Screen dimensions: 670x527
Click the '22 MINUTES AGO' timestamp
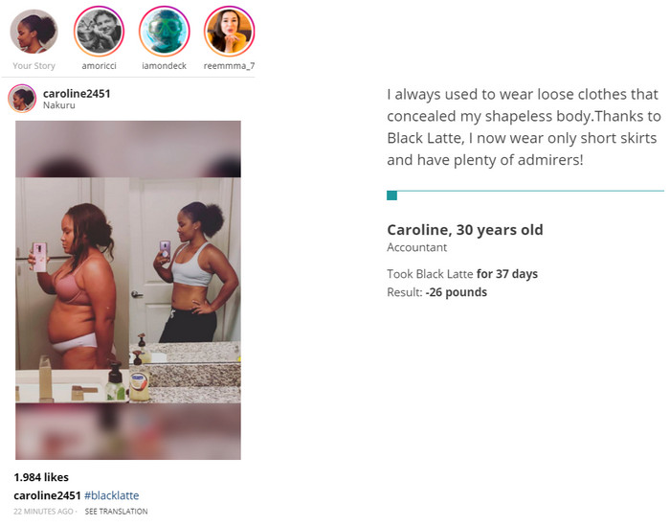(44, 512)
